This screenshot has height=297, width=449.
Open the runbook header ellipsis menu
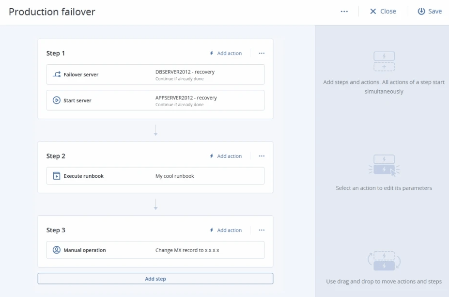point(344,12)
